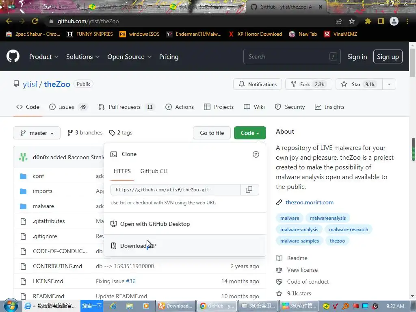Copy the clone URL to clipboard
The height and width of the screenshot is (312, 416).
coord(249,190)
